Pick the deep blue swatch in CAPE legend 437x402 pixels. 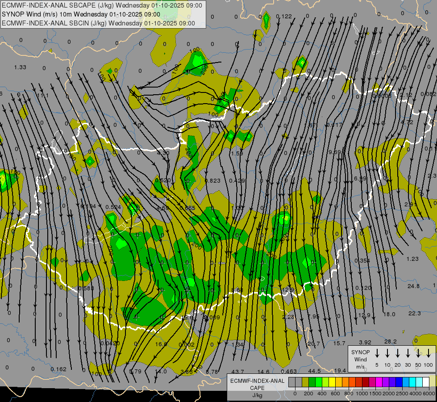pyautogui.click(x=399, y=382)
